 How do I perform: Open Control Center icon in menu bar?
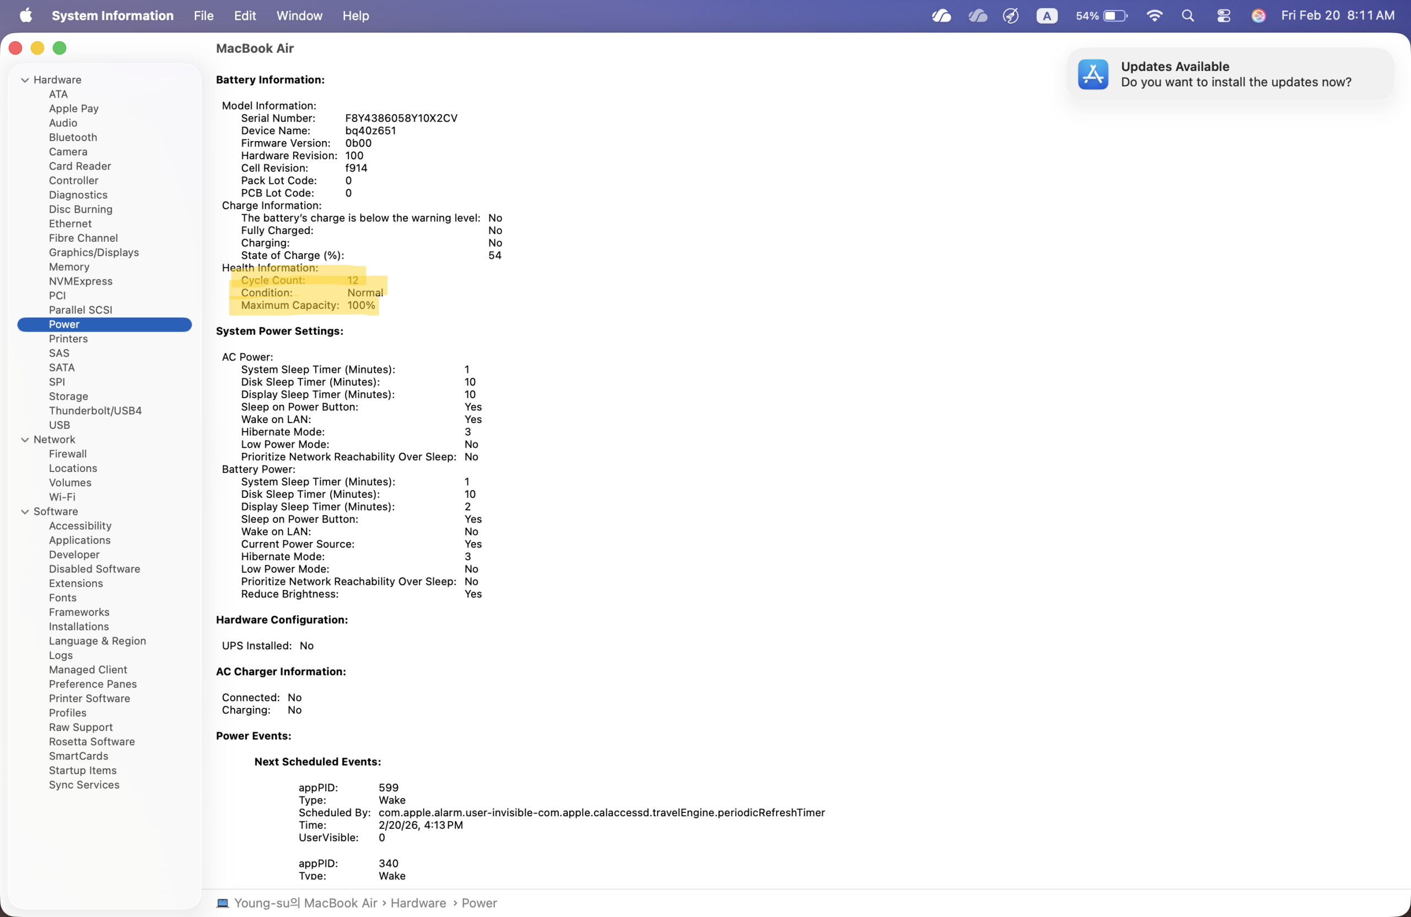pyautogui.click(x=1223, y=15)
